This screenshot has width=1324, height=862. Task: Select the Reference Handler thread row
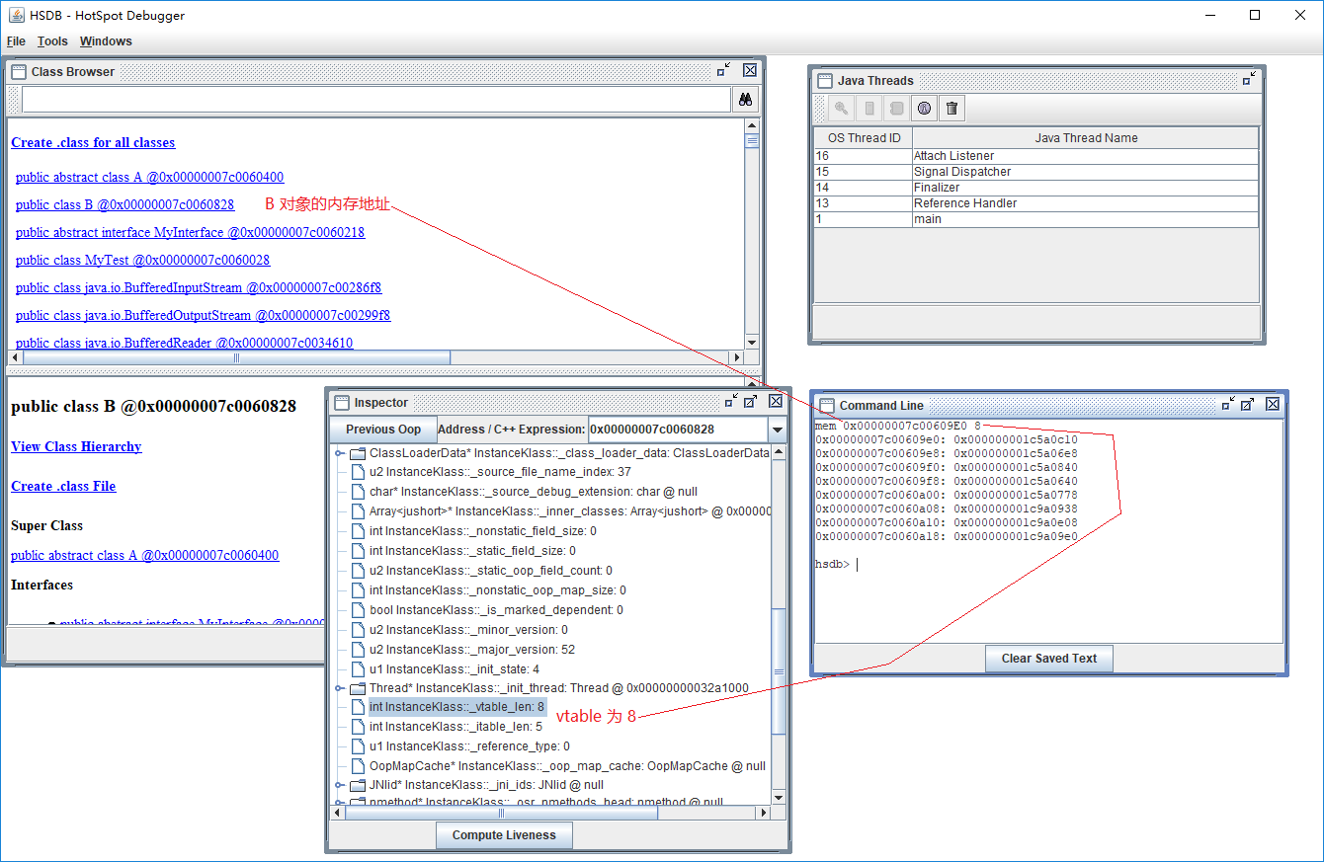point(1035,203)
